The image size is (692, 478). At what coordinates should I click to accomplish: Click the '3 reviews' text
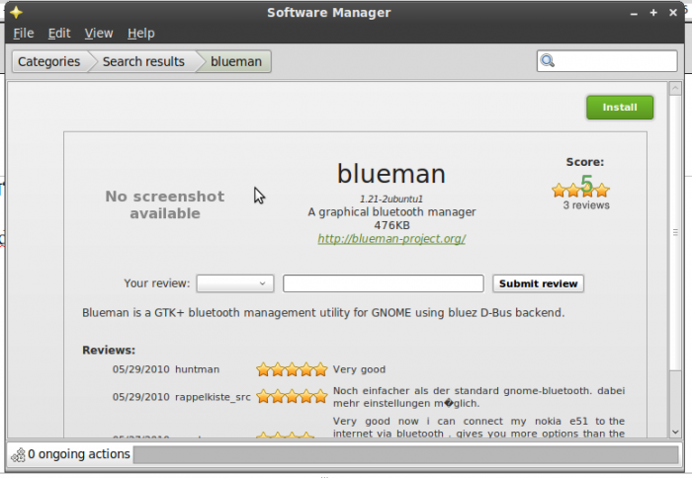click(586, 205)
